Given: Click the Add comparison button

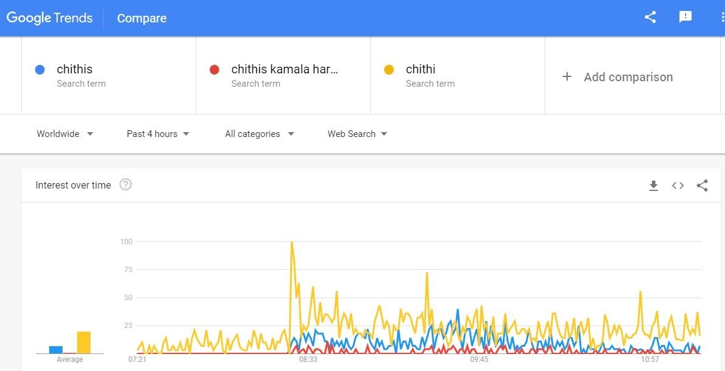Looking at the screenshot, I should pyautogui.click(x=628, y=77).
